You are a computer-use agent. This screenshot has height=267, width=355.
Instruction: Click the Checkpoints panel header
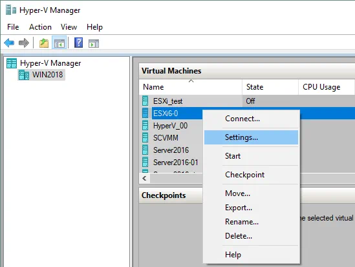[171, 195]
